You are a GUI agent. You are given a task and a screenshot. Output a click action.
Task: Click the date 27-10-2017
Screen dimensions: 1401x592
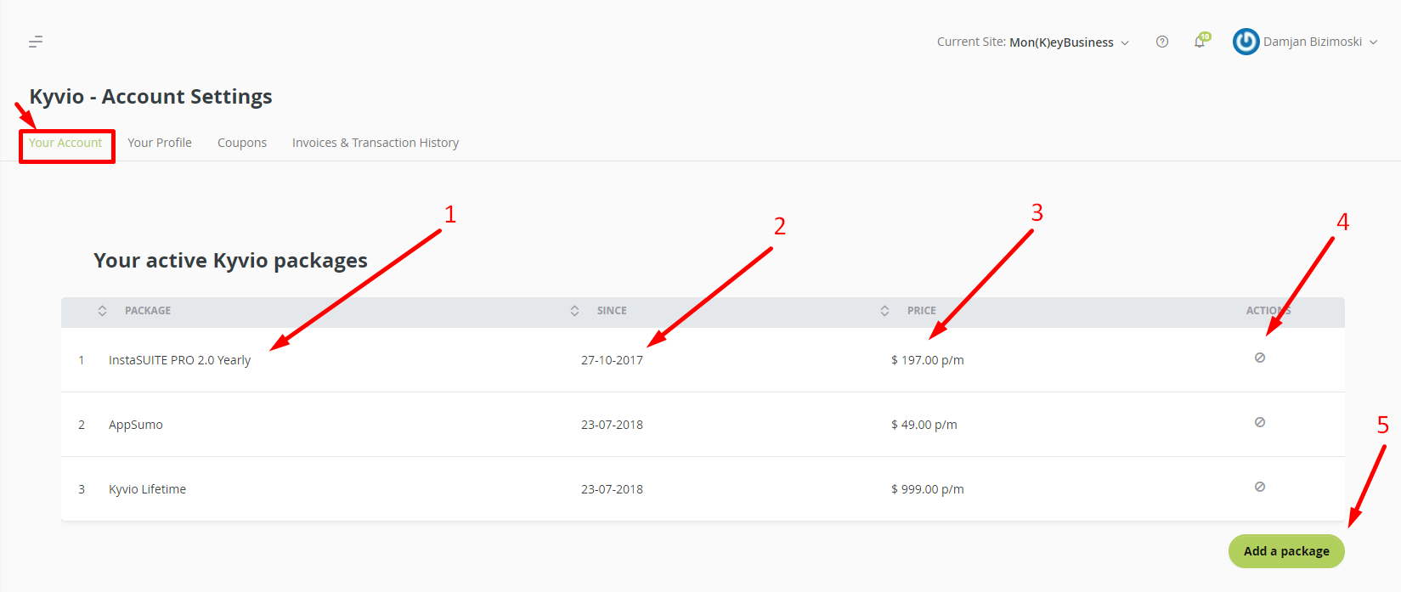(612, 360)
